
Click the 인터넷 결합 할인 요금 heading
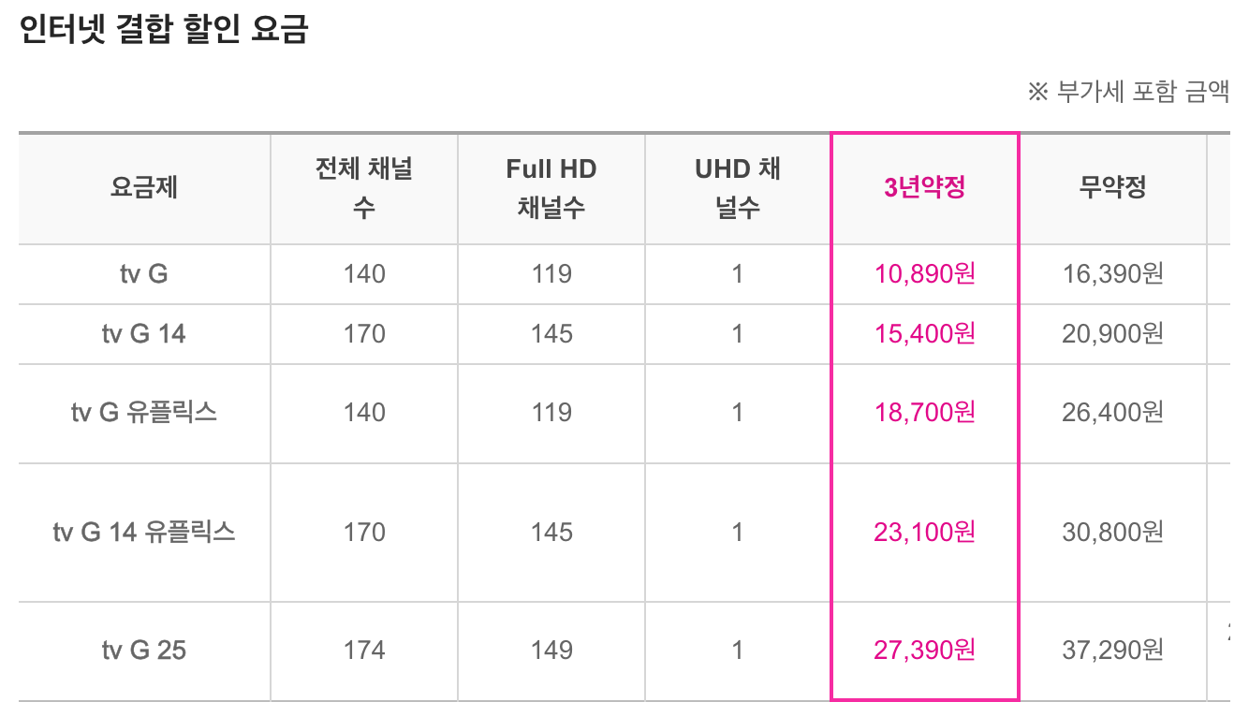(x=163, y=30)
